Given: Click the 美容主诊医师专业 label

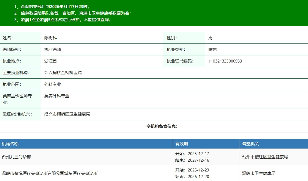Looking at the screenshot, I should click(17, 99).
